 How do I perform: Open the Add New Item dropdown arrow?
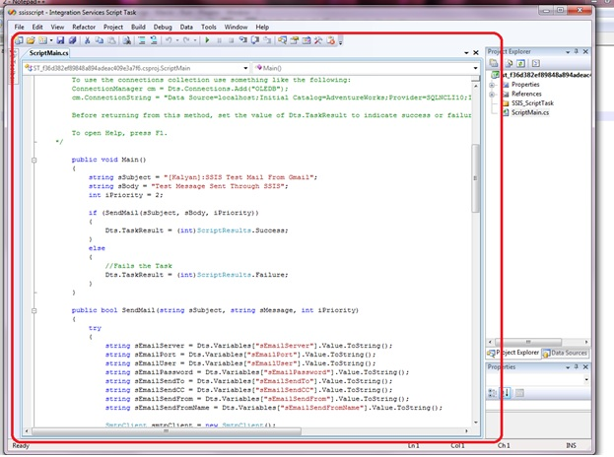[51, 40]
